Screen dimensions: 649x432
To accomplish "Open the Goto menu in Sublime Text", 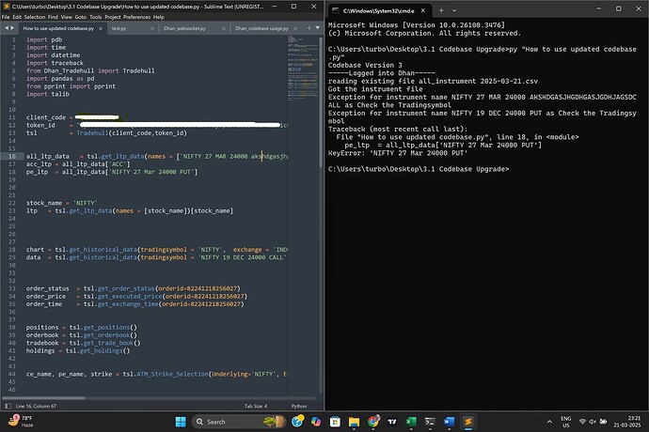I will pyautogui.click(x=81, y=17).
